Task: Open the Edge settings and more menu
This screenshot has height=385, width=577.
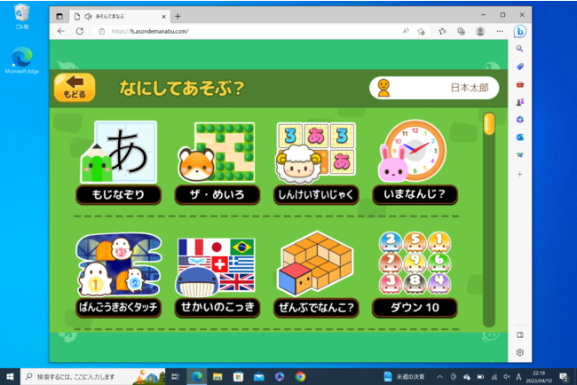Action: pos(500,31)
